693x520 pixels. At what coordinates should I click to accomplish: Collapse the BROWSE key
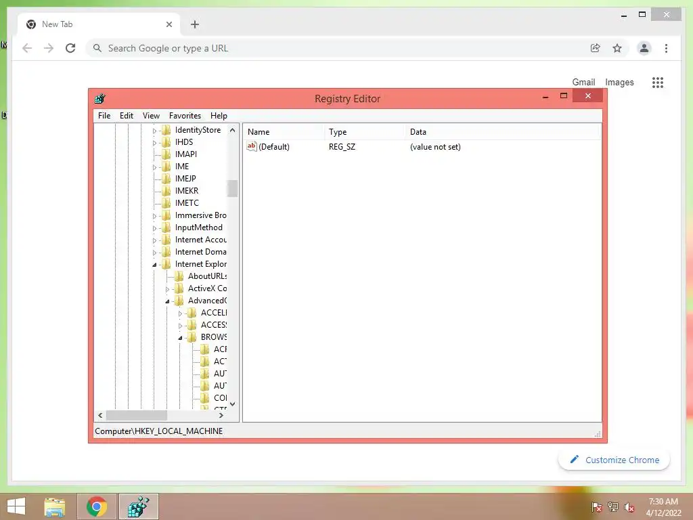click(x=180, y=338)
